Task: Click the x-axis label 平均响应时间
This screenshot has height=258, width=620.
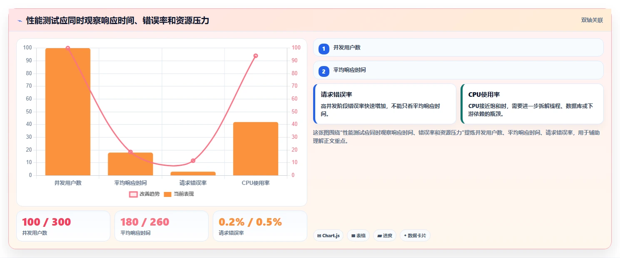Action: click(130, 183)
